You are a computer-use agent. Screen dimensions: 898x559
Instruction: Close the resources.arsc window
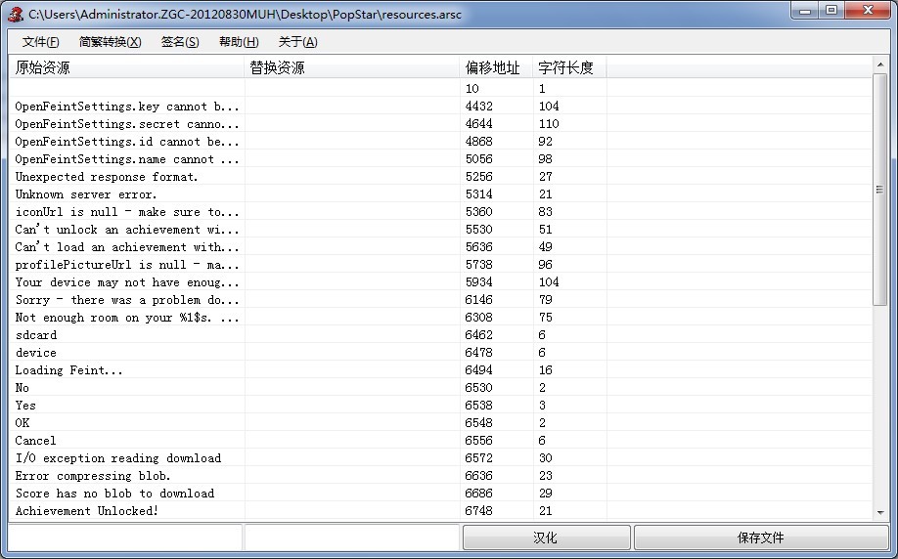(868, 11)
